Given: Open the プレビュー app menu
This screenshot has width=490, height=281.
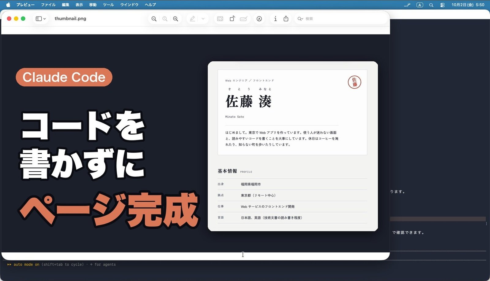Looking at the screenshot, I should (25, 5).
